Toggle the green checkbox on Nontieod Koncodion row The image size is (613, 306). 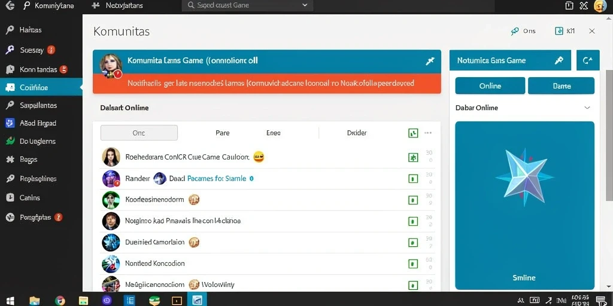tap(413, 264)
